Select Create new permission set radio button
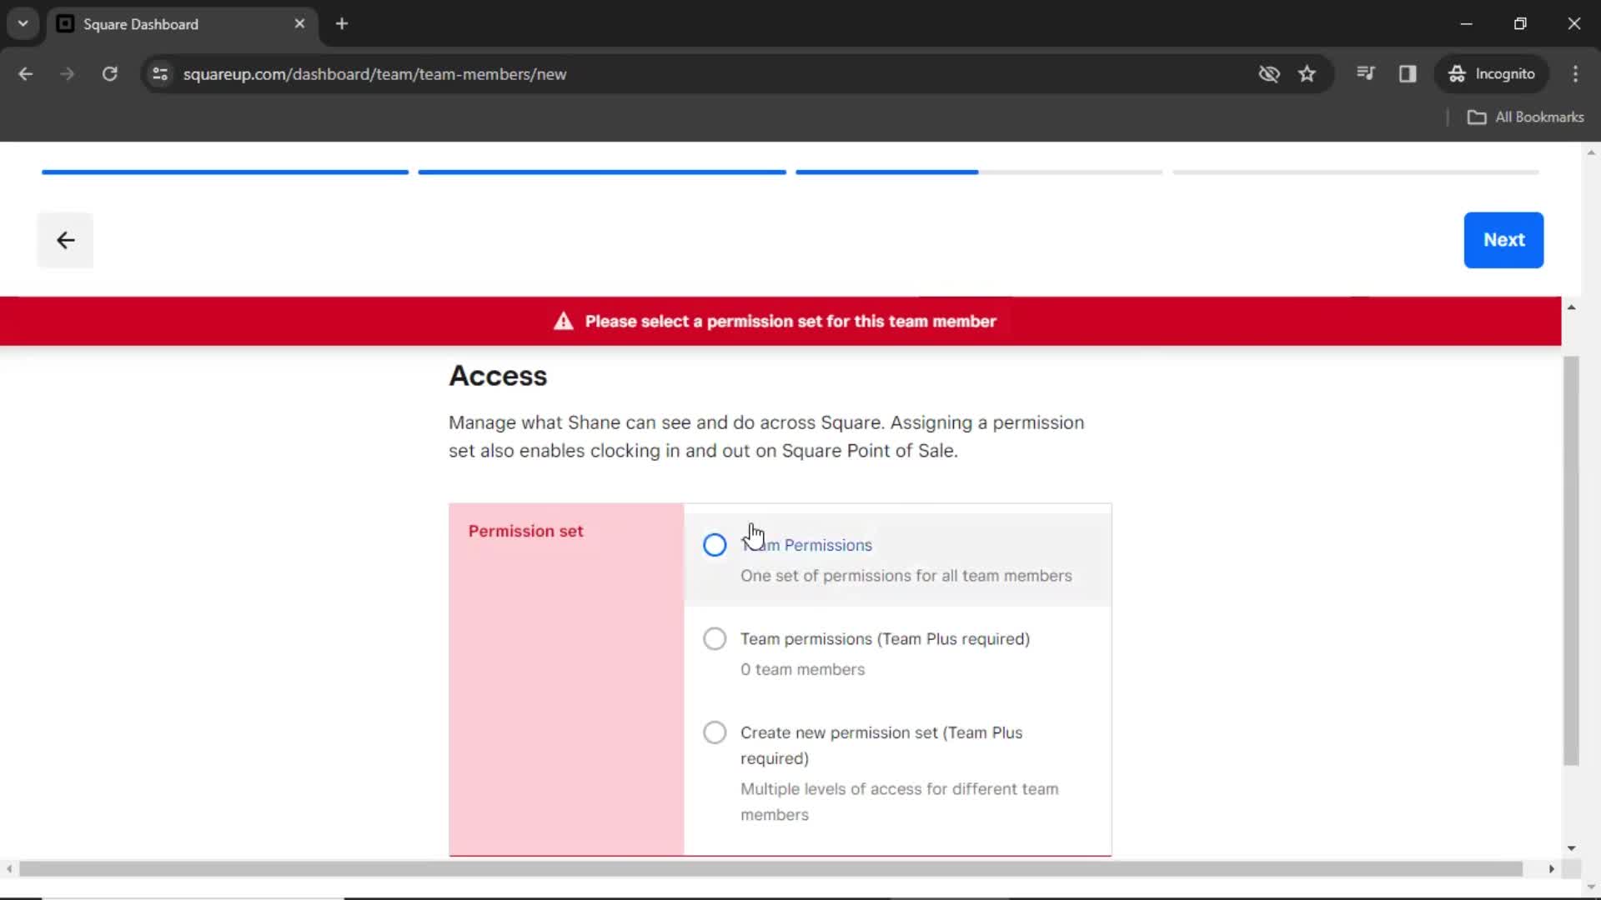The width and height of the screenshot is (1601, 900). [x=714, y=733]
